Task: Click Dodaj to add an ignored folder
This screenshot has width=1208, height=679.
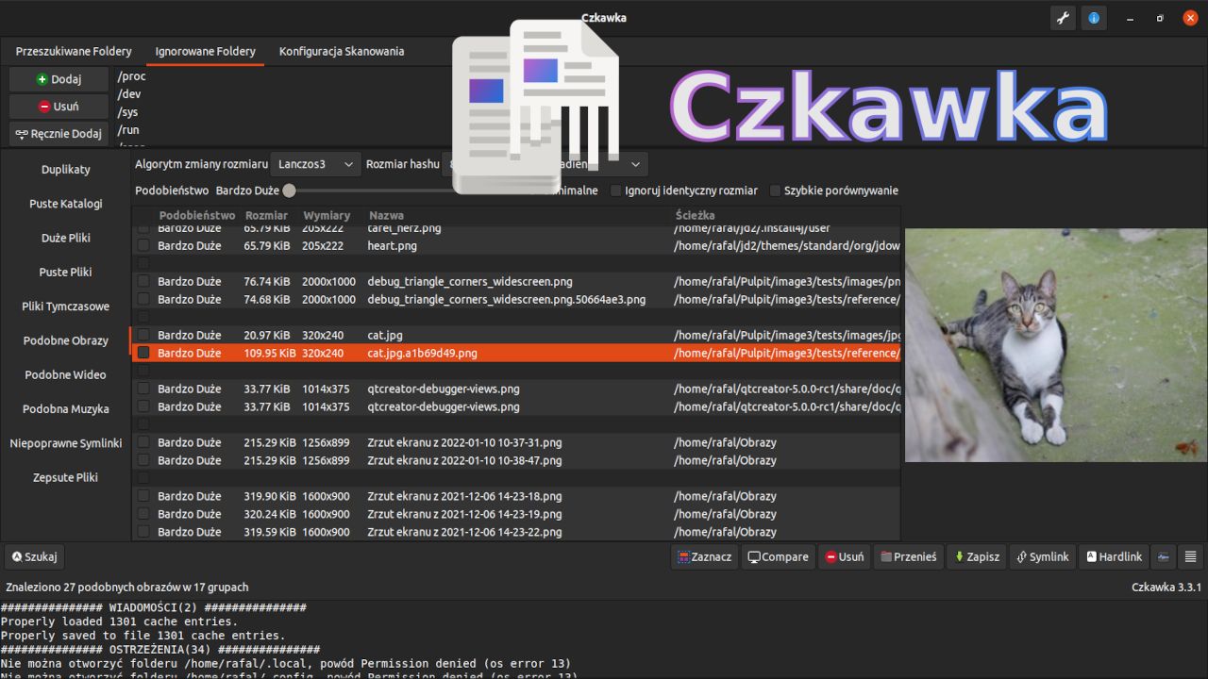Action: [59, 79]
